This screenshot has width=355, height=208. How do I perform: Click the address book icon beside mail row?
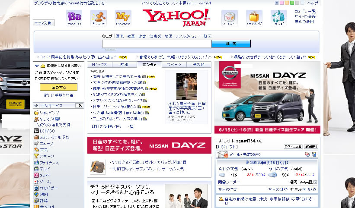(314, 154)
